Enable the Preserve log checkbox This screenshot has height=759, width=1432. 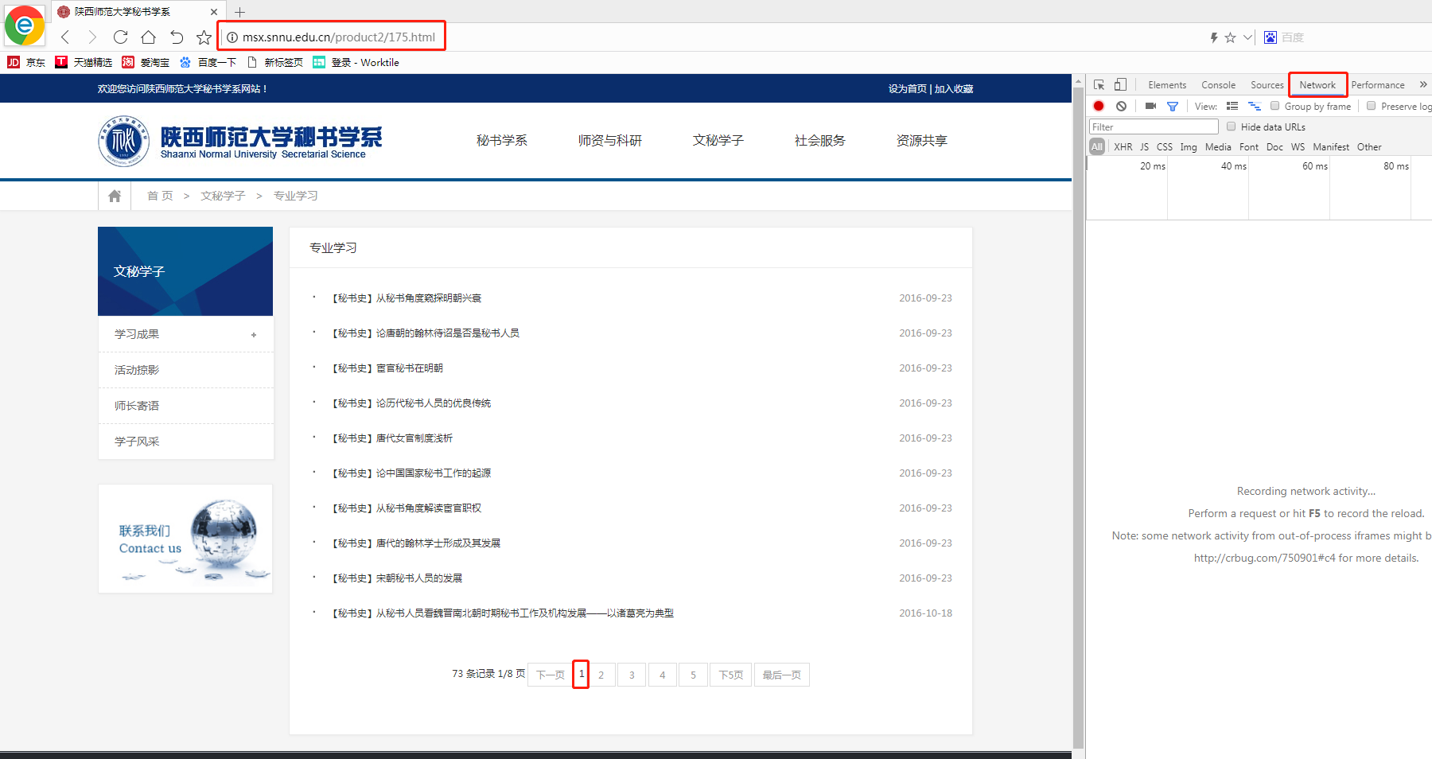(x=1371, y=106)
